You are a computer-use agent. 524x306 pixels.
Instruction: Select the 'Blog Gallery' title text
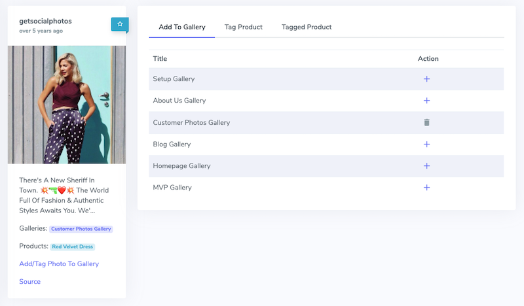pos(172,144)
